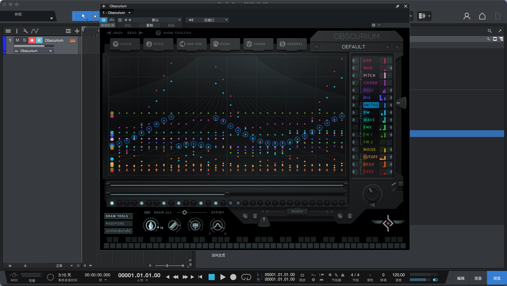Click the DRAW ALL offset slider handle
507x286 pixels.
(185, 212)
